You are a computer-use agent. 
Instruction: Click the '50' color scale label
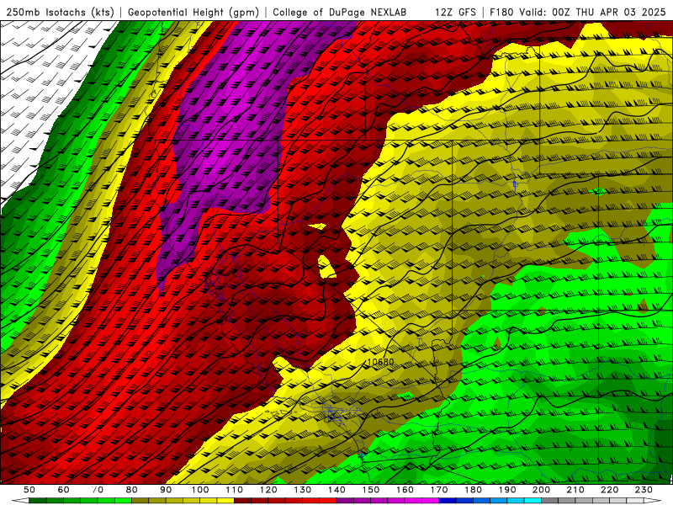pyautogui.click(x=29, y=490)
